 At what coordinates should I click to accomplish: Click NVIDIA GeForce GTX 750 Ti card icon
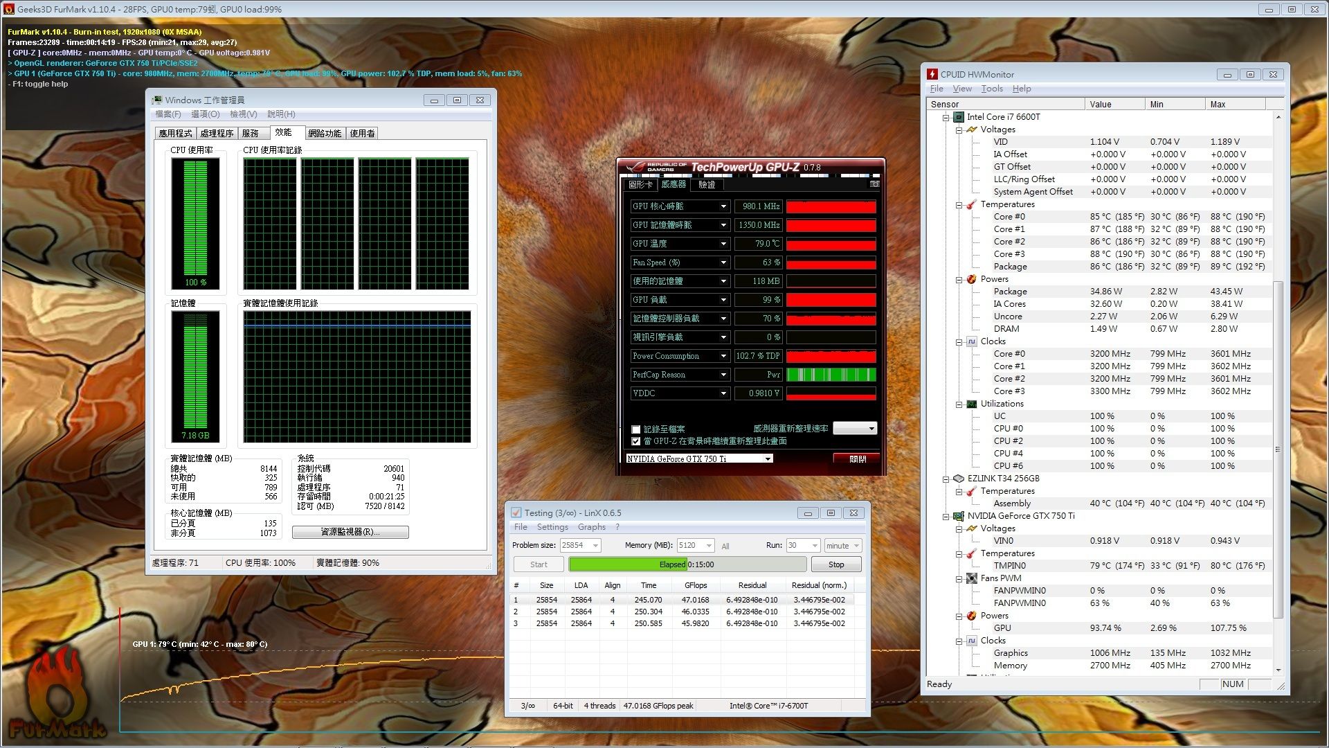pyautogui.click(x=959, y=516)
